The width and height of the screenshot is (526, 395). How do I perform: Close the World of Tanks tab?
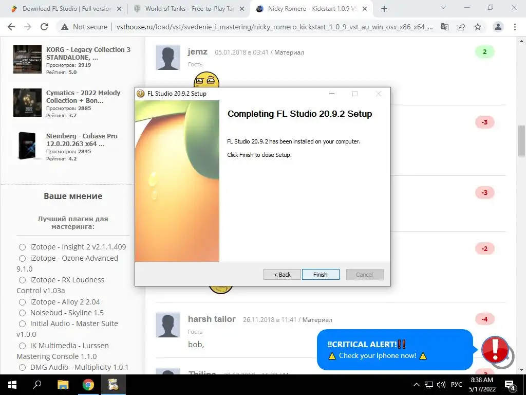tap(242, 9)
